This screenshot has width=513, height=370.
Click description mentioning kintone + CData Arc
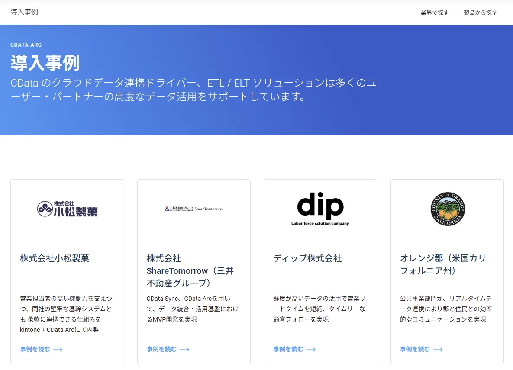pos(66,314)
